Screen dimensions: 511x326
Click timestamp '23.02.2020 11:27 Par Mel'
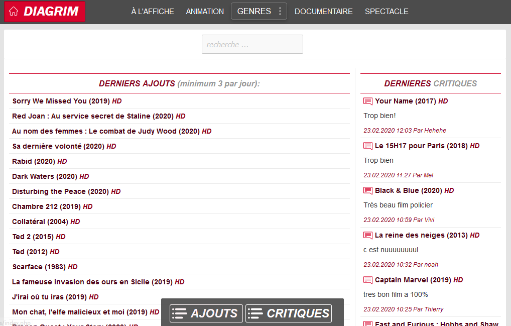pos(398,175)
